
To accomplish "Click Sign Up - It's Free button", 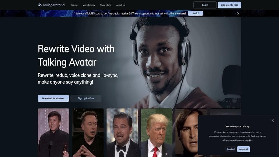I will click(x=230, y=5).
